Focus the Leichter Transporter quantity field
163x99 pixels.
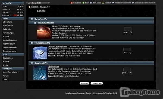(127, 49)
